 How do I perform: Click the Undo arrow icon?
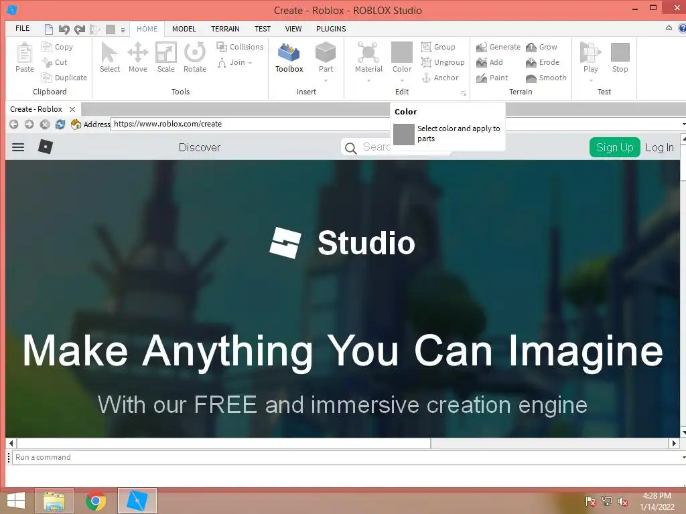tap(64, 29)
